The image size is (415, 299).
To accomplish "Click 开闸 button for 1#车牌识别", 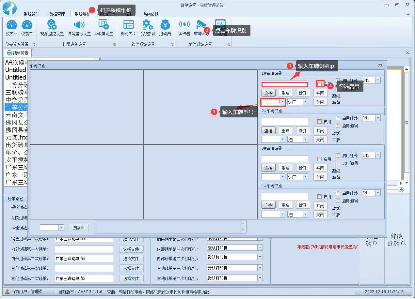I will [320, 93].
